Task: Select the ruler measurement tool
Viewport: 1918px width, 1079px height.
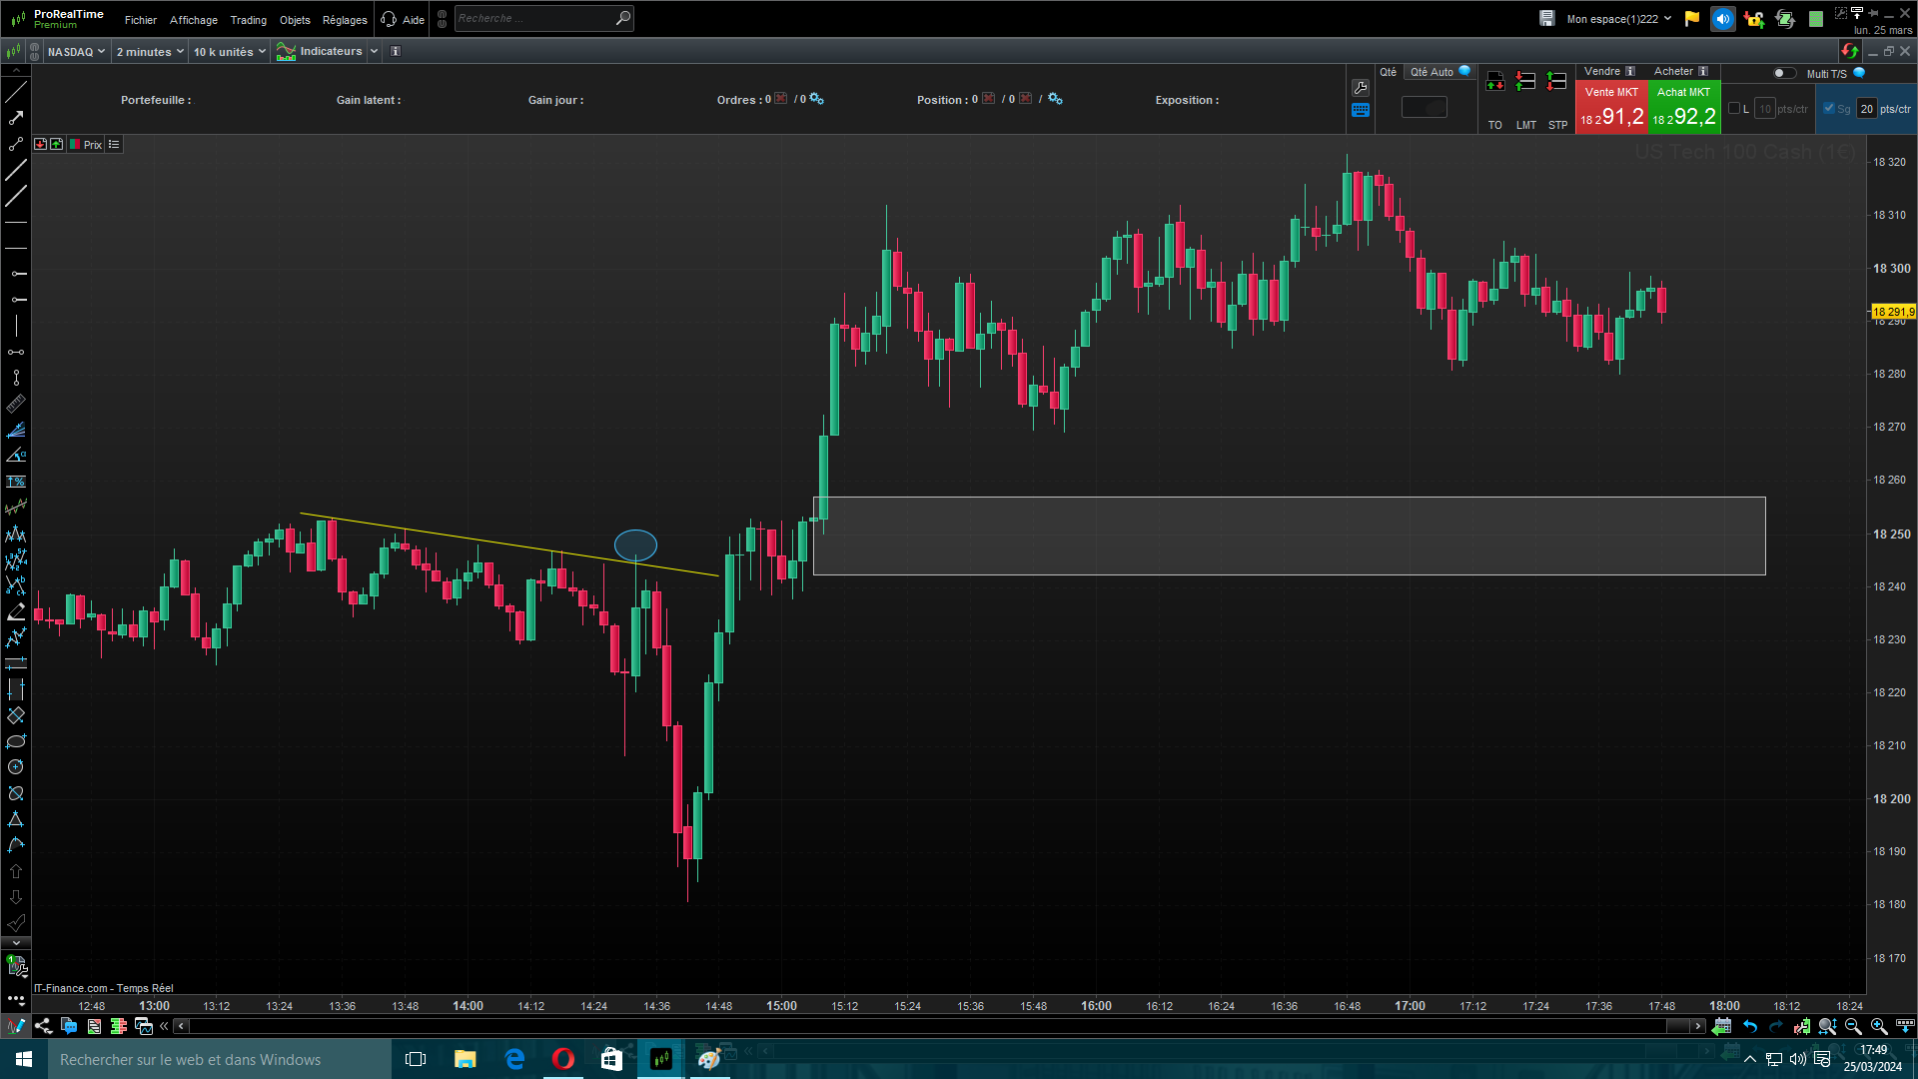Action: (16, 405)
